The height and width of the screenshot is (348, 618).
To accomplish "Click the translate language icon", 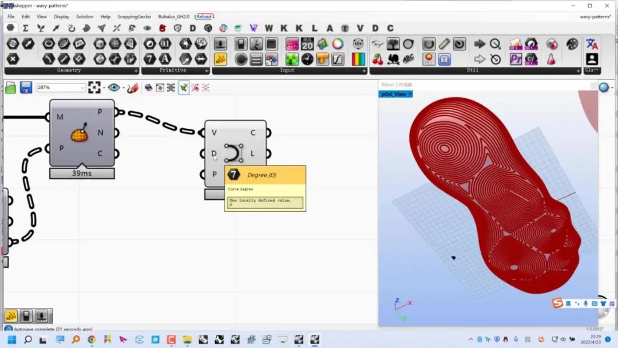I will 592,43.
